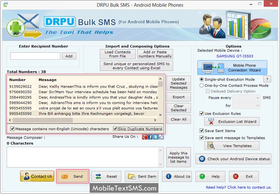Screen dimensions: 280x194
Task: Uncheck Skip Duplicate Numbers
Action: [x=115, y=129]
